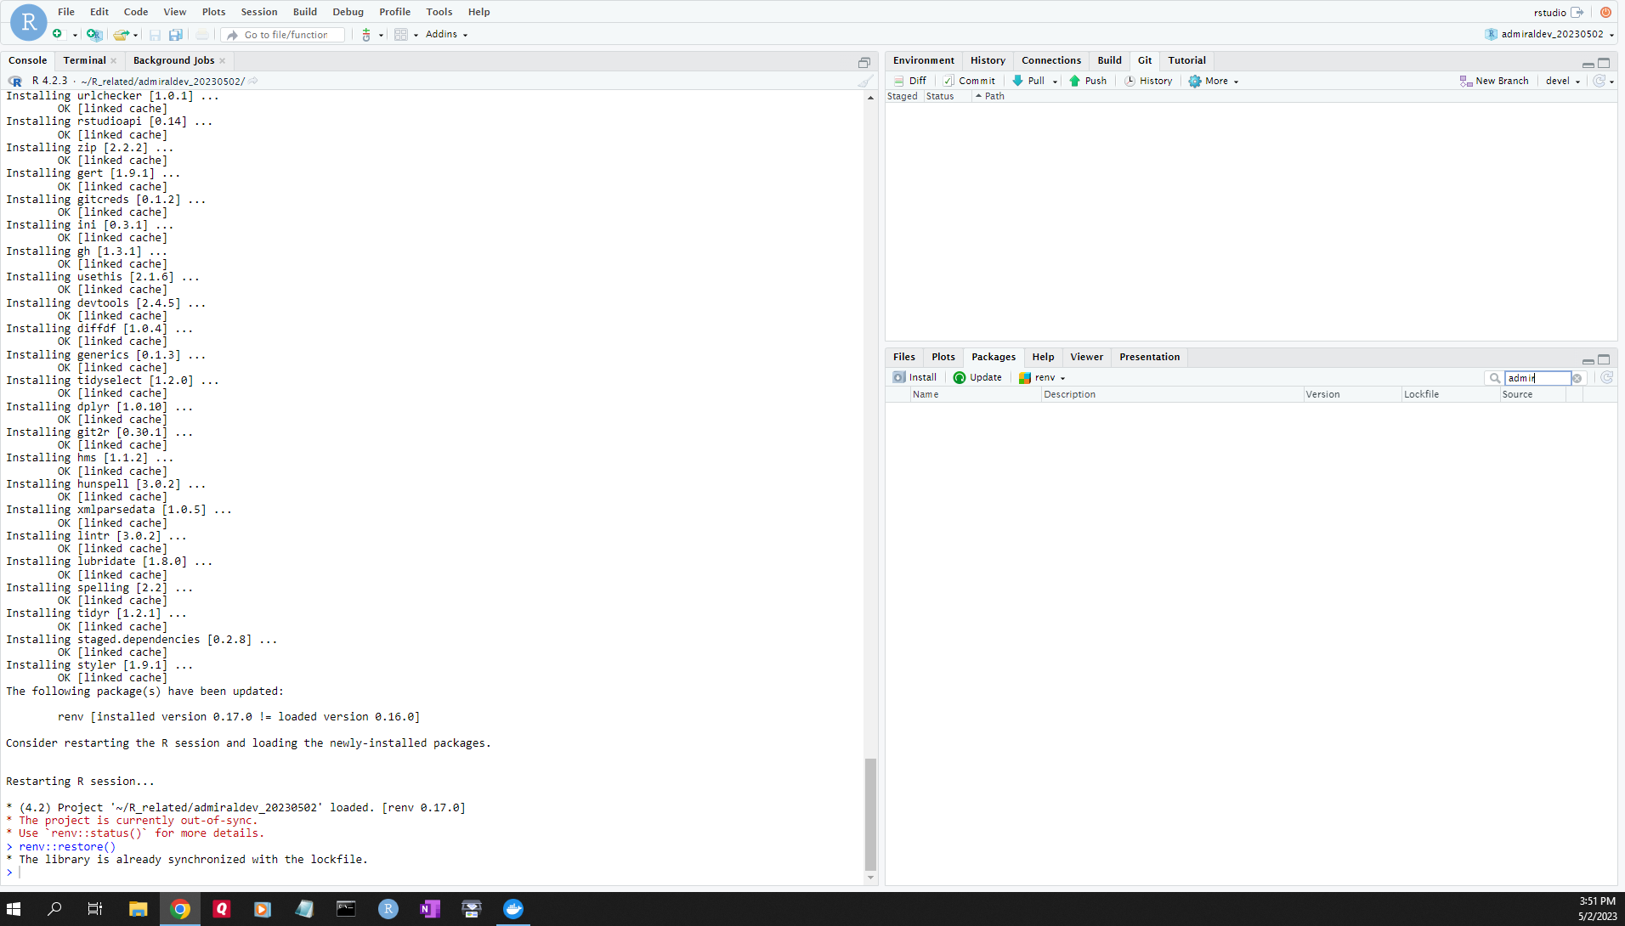Open the Presentation tab
Viewport: 1625px width, 926px height.
(1149, 357)
